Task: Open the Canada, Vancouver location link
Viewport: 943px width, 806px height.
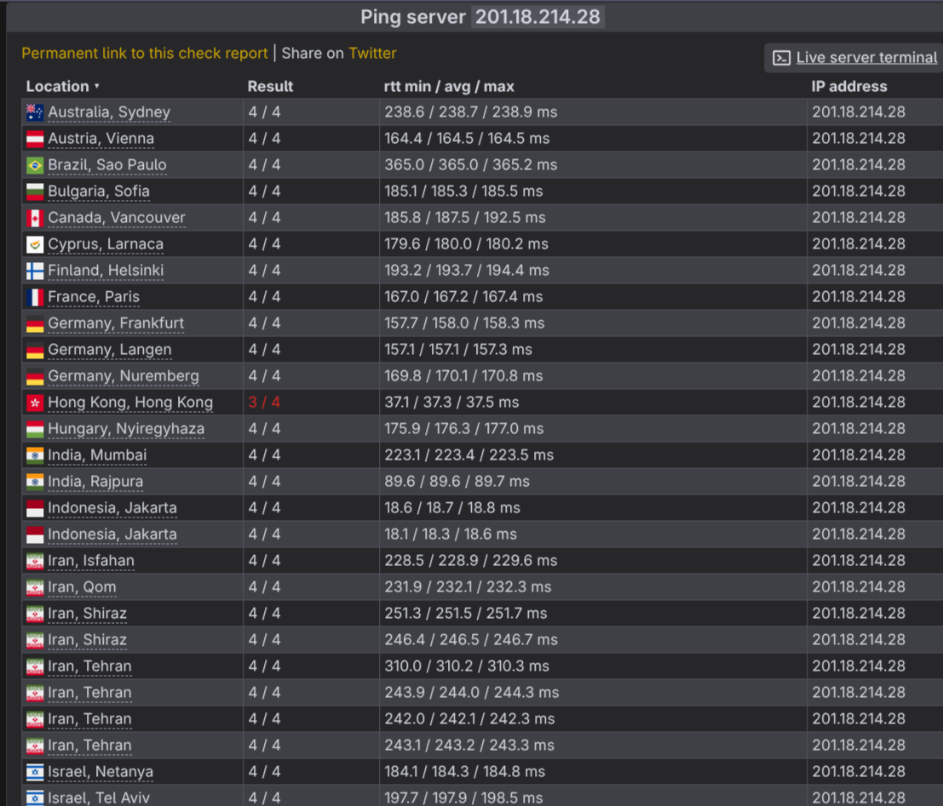Action: (x=117, y=218)
